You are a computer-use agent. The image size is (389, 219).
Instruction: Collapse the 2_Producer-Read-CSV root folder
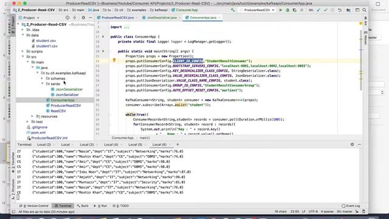coord(18,24)
